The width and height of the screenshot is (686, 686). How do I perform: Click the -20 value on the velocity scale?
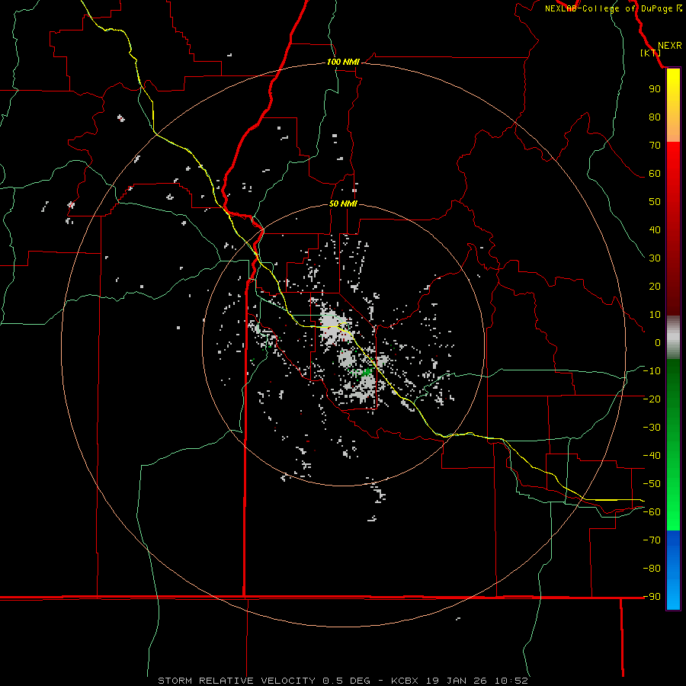pos(652,399)
